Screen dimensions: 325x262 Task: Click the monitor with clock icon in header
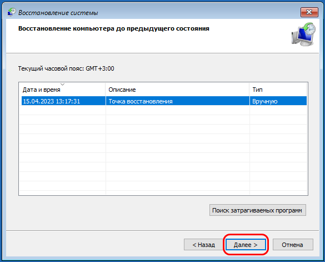303,34
